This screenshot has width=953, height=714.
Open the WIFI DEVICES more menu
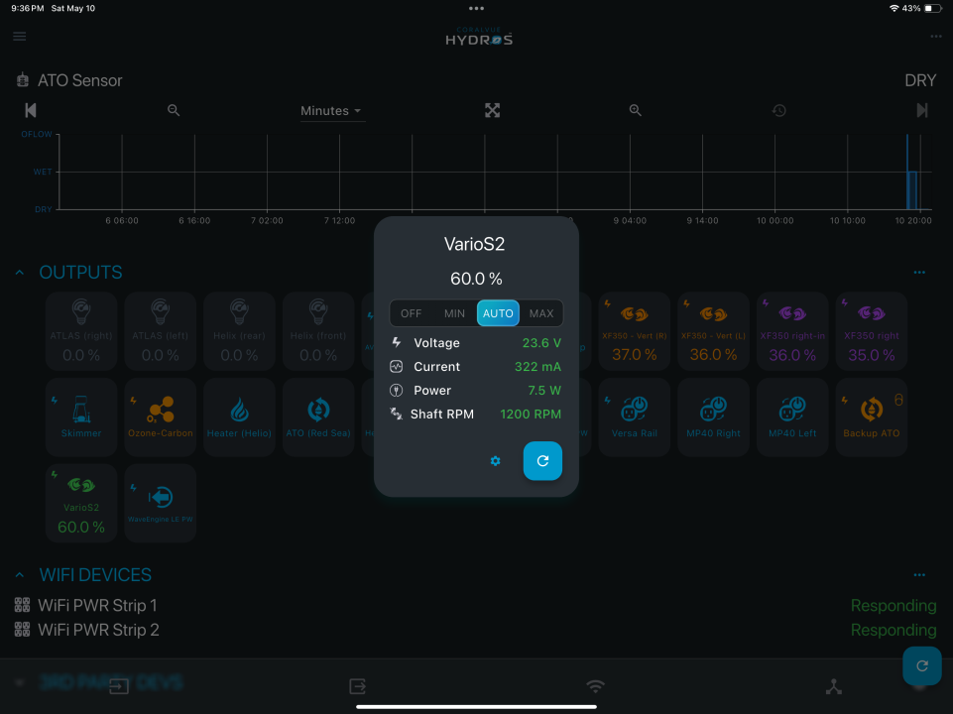point(919,575)
